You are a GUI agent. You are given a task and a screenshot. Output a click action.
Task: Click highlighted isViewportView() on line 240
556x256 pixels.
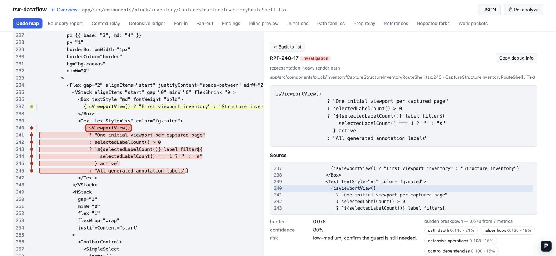pyautogui.click(x=108, y=128)
